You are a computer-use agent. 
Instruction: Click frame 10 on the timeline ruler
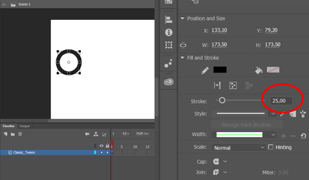(x=135, y=146)
